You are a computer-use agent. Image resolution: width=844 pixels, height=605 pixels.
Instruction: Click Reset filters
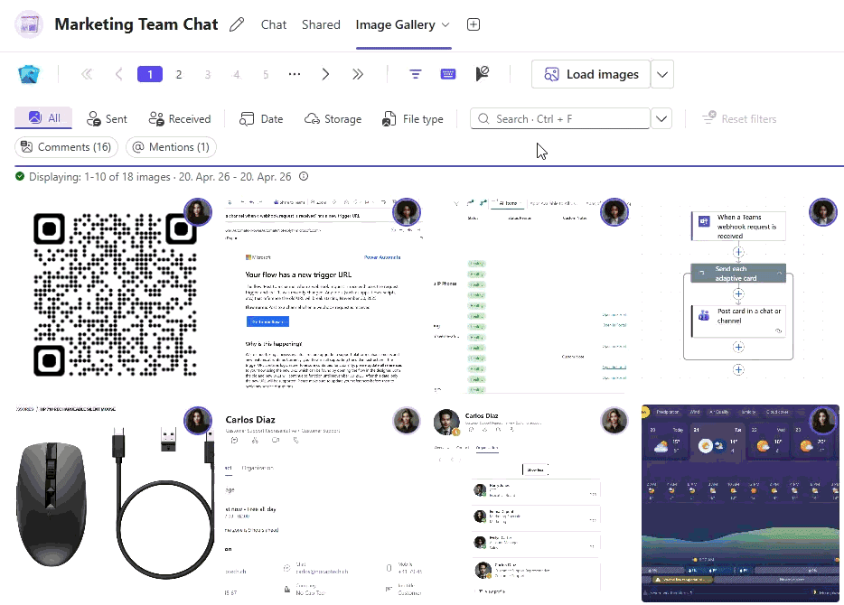[739, 119]
